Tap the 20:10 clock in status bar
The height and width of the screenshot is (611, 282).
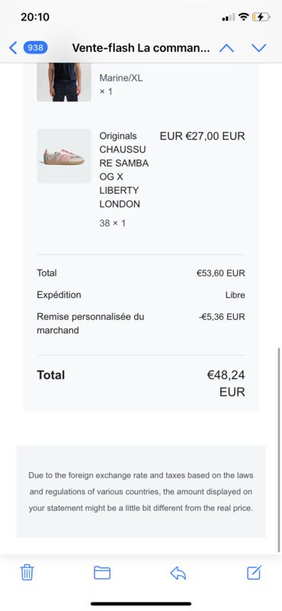click(35, 17)
